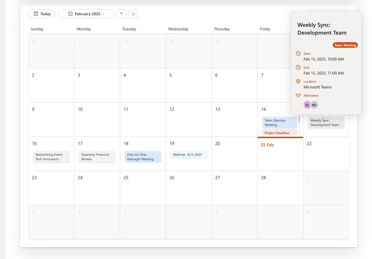This screenshot has width=372, height=259.
Task: Open the Team Standup Meeting event
Action: coord(280,123)
